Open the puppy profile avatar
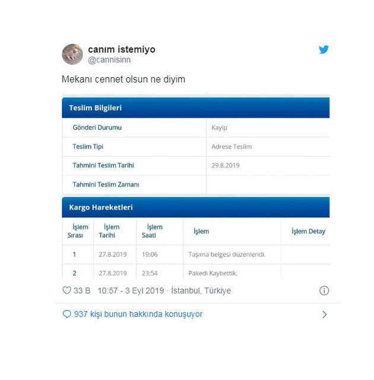Screen dimensions: 374x380 (72, 54)
